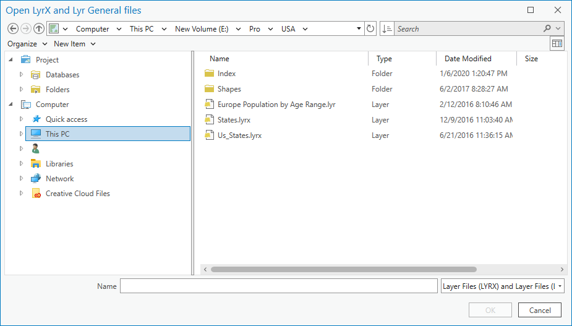Collapse the Project tree node
The height and width of the screenshot is (326, 572).
coord(11,60)
